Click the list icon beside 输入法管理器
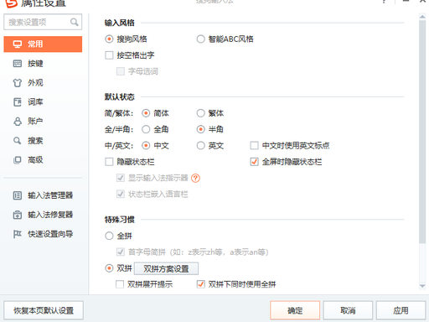 point(18,195)
